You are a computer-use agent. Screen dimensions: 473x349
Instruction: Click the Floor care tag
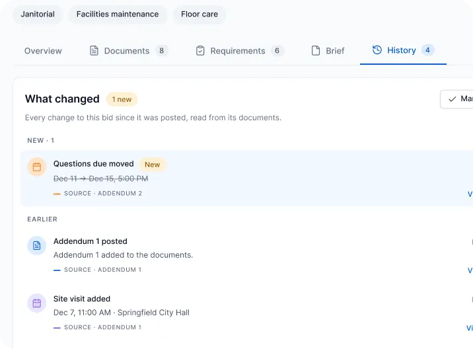(x=200, y=14)
